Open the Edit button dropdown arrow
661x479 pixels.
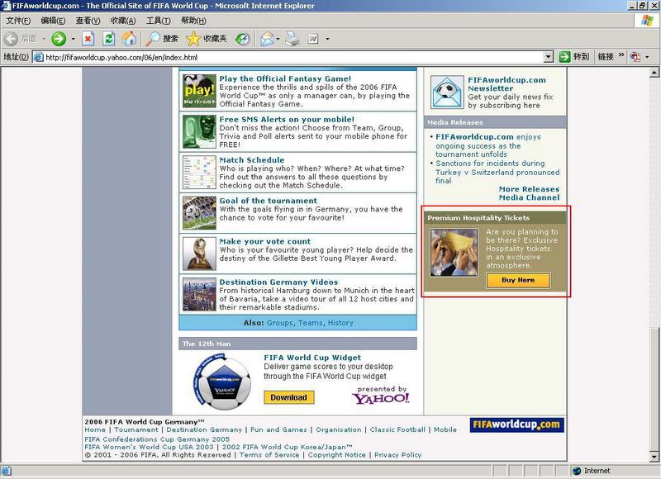(327, 39)
